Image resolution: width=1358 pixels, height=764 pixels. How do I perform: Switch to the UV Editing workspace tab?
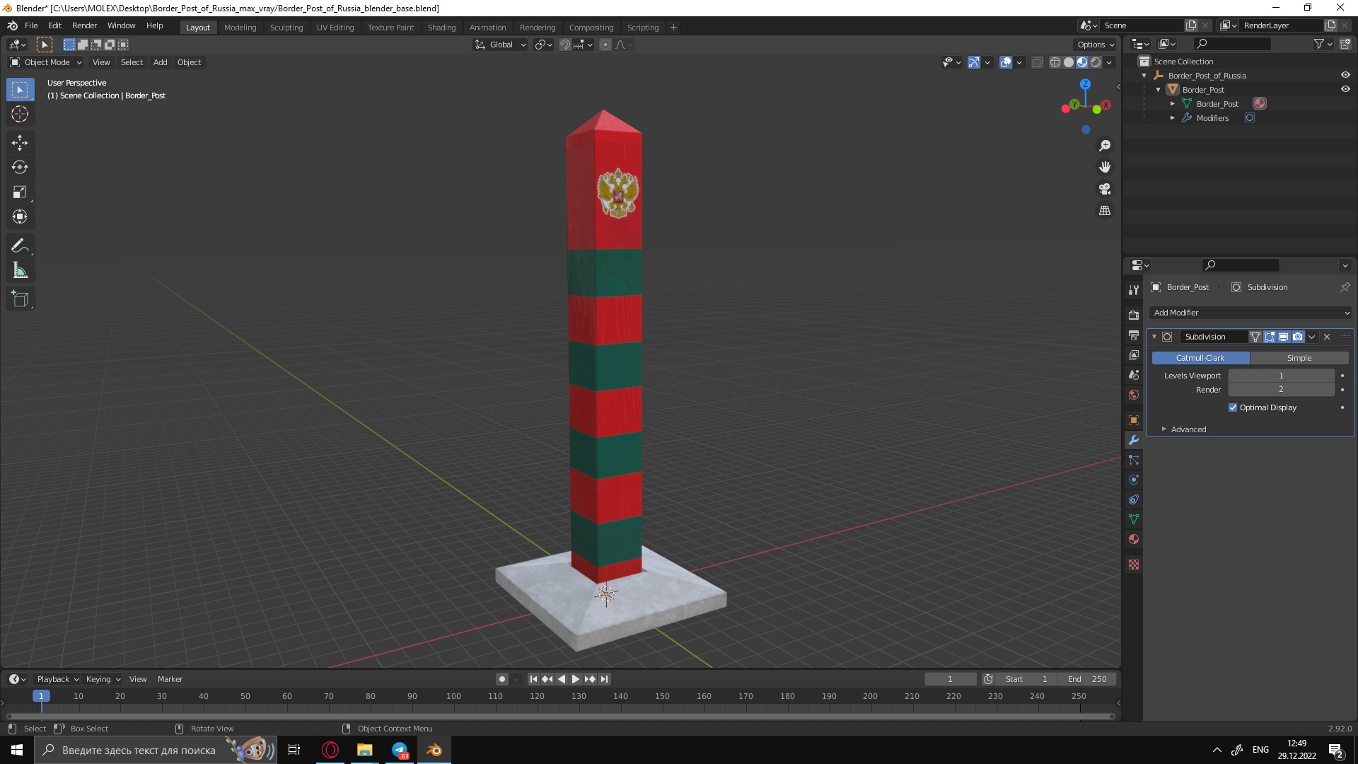point(335,28)
